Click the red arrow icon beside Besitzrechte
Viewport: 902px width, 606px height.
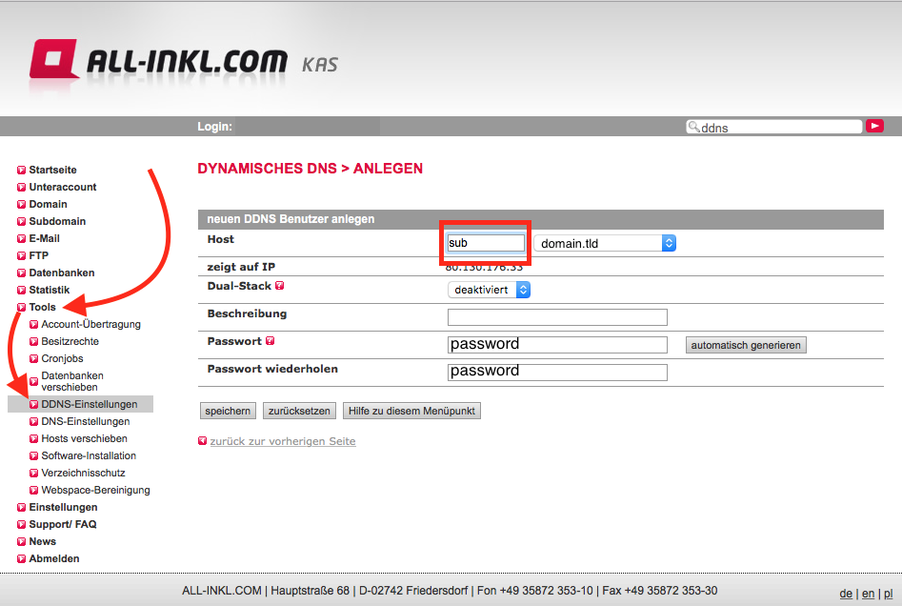click(33, 341)
